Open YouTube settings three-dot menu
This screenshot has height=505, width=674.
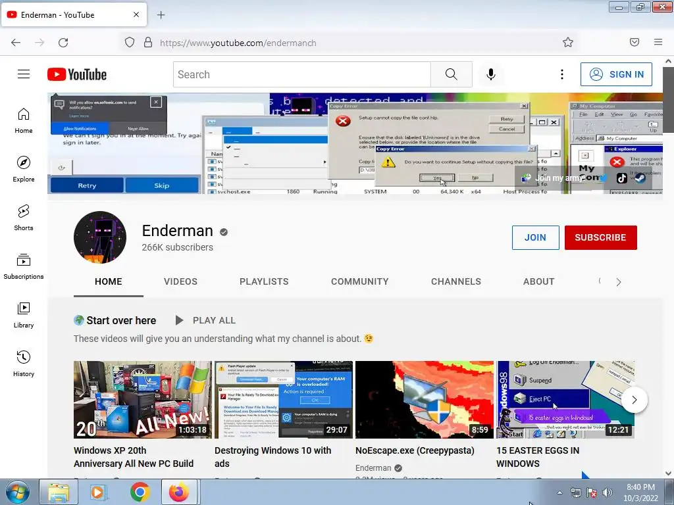pos(562,74)
